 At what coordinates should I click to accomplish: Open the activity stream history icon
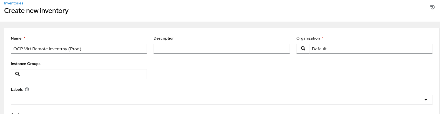coord(432,7)
